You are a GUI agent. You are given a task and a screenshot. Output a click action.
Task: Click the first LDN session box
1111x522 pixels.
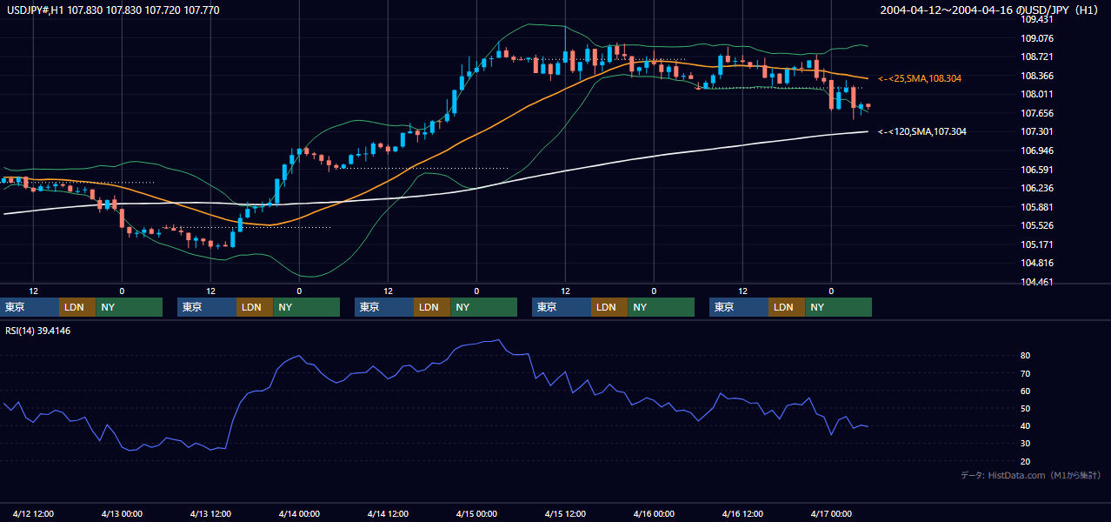click(x=77, y=307)
